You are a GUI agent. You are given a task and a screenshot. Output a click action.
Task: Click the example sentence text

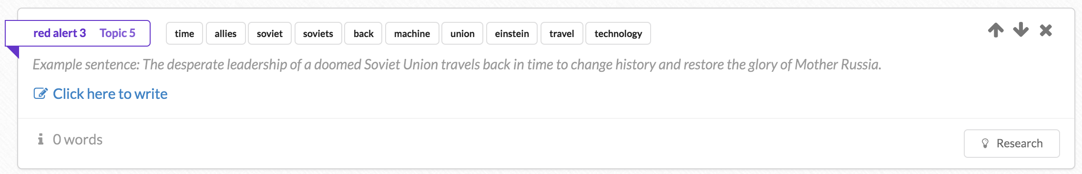click(457, 64)
